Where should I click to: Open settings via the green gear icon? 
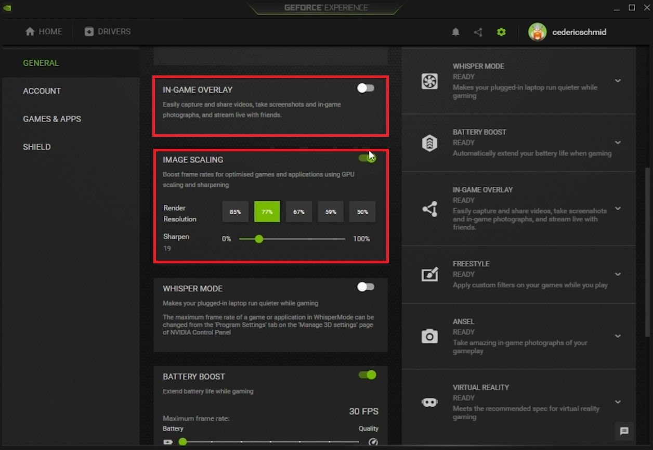pyautogui.click(x=501, y=32)
